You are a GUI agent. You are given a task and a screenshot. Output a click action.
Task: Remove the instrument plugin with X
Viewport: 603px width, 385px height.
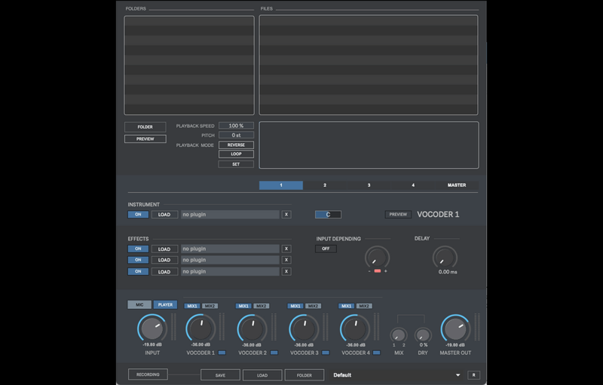[286, 215]
